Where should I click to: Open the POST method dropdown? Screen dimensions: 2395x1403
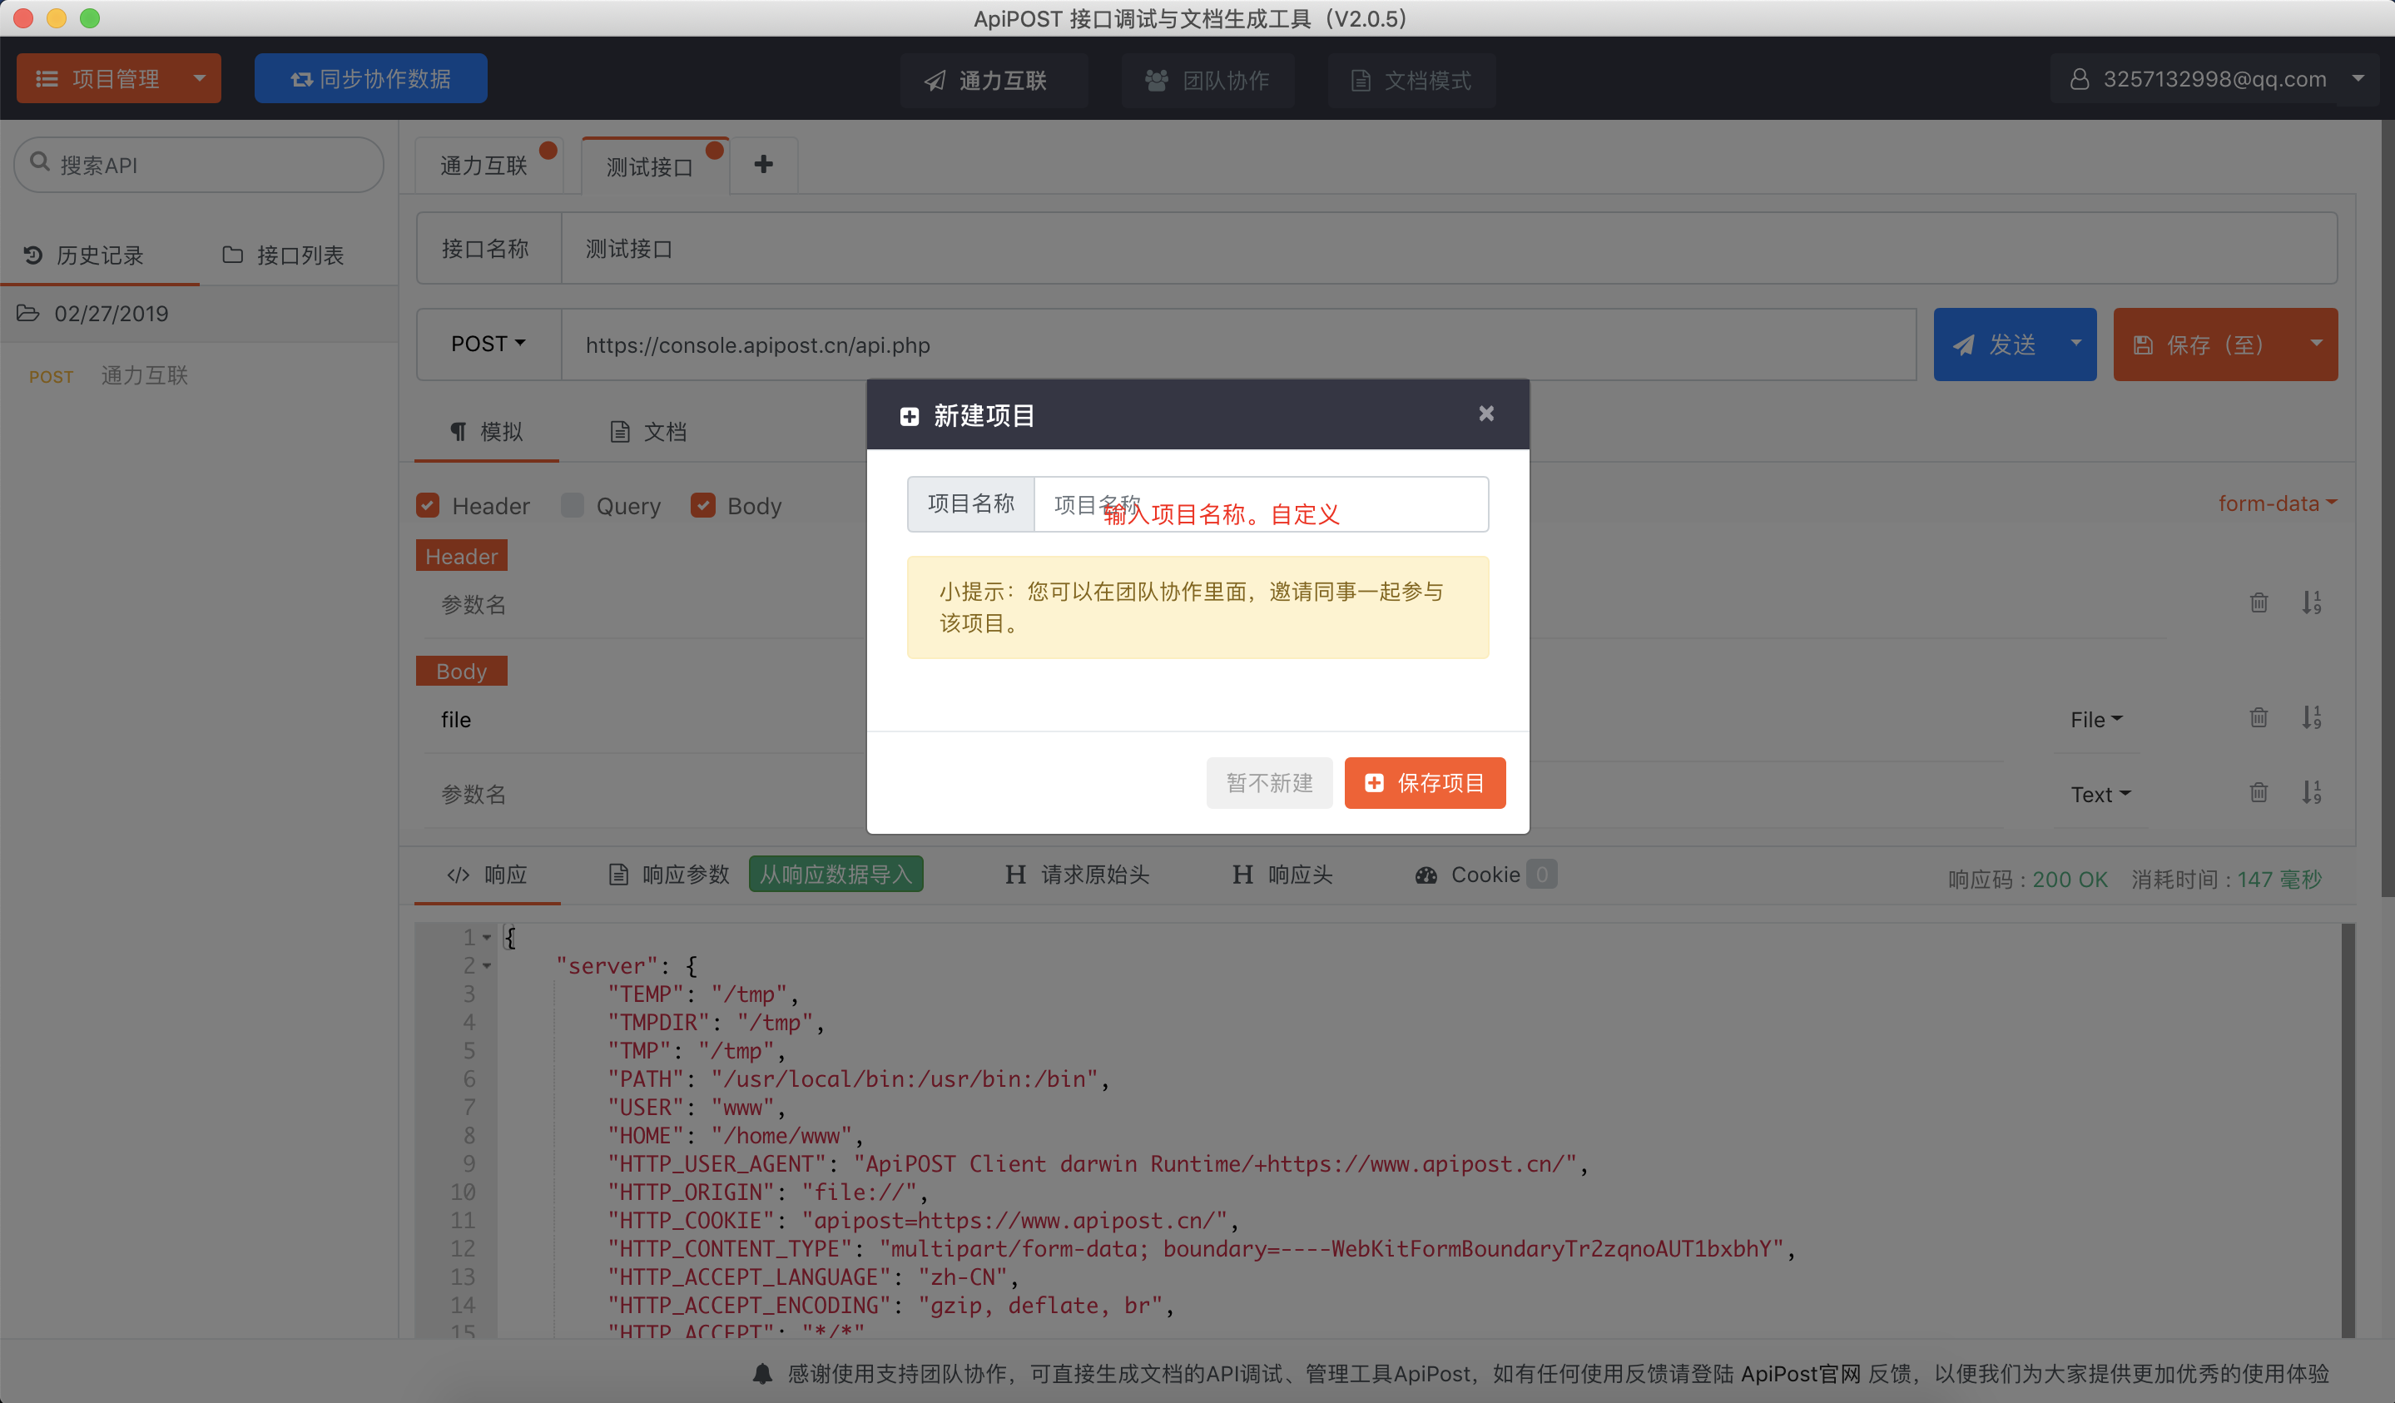coord(488,345)
